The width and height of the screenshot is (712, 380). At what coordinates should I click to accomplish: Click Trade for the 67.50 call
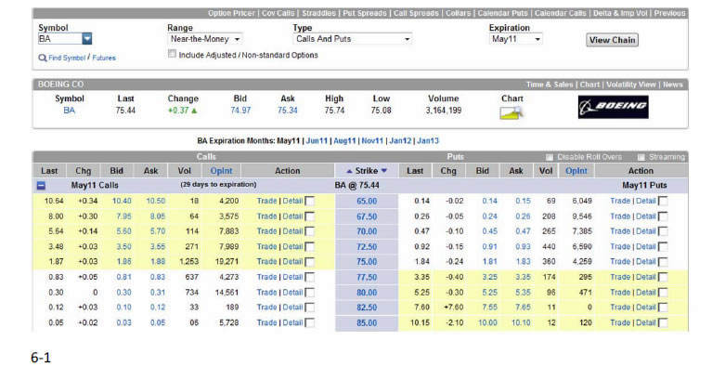pos(266,216)
